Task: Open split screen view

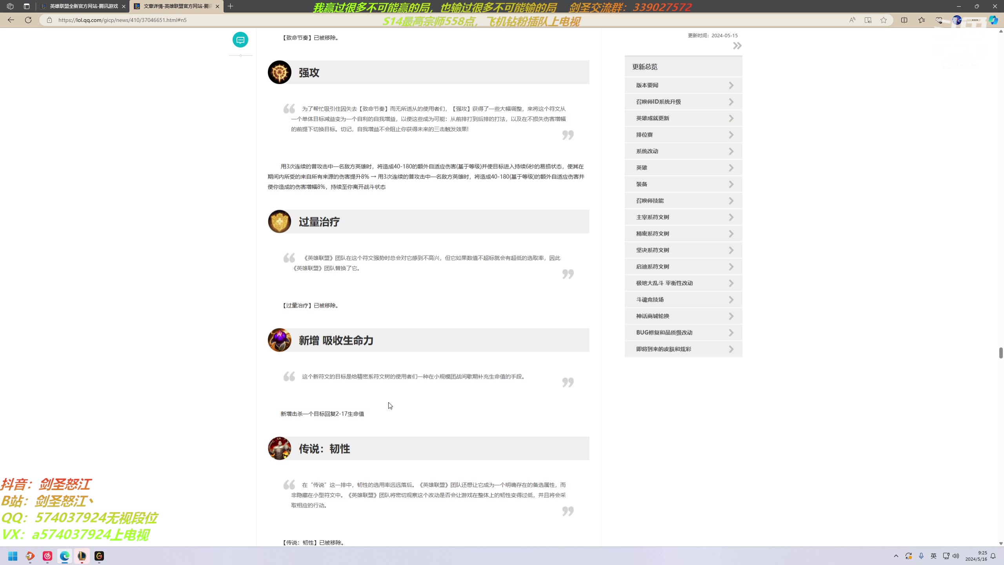Action: click(x=904, y=20)
